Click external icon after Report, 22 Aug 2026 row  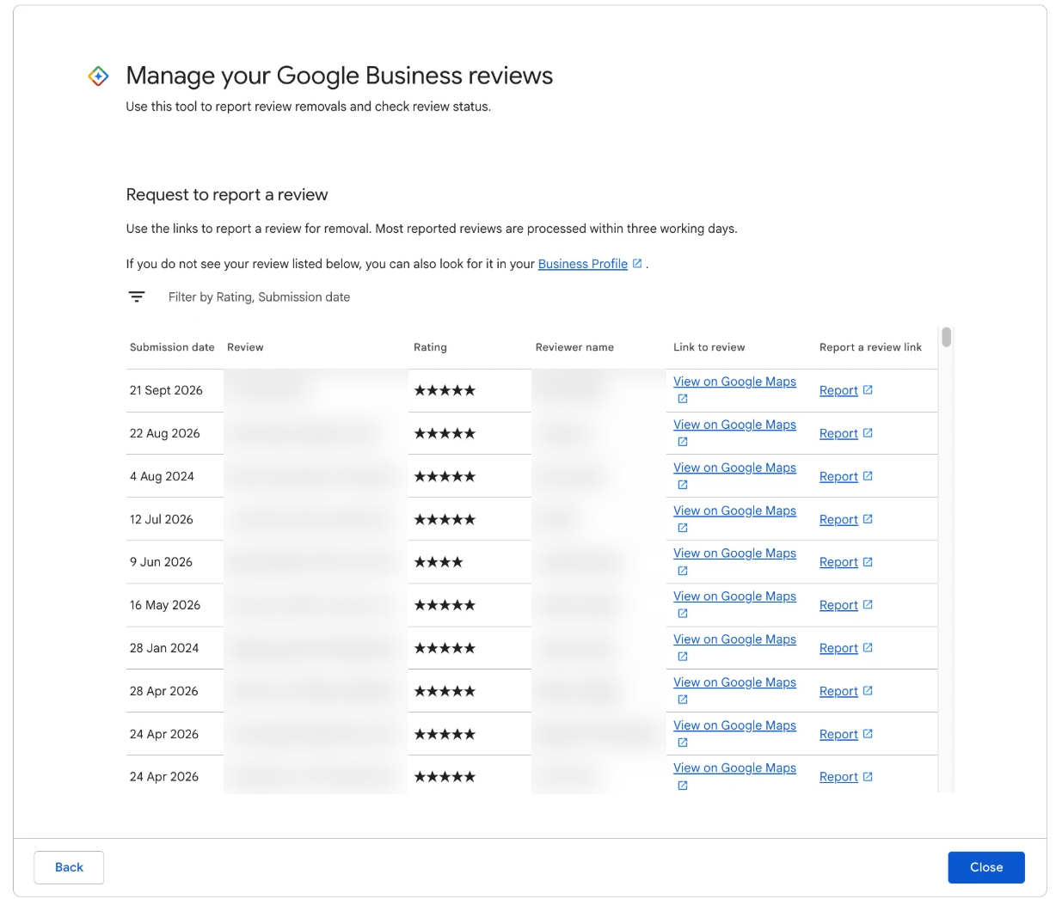[x=868, y=433]
